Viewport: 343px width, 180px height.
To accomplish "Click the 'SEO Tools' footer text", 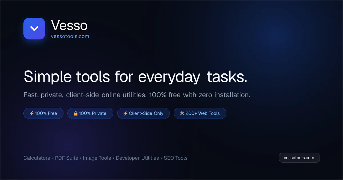I will pyautogui.click(x=176, y=158).
